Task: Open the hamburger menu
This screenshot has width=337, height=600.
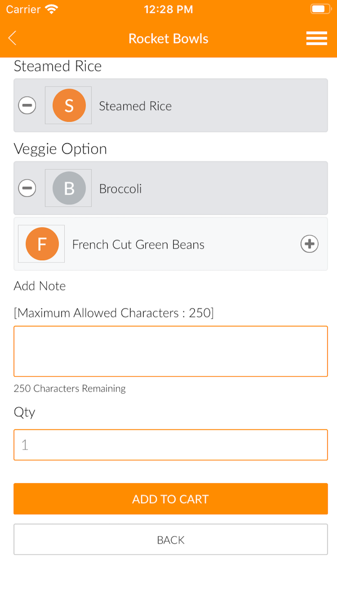Action: pyautogui.click(x=316, y=38)
